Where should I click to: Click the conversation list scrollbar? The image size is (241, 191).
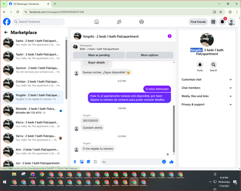click(x=66, y=69)
